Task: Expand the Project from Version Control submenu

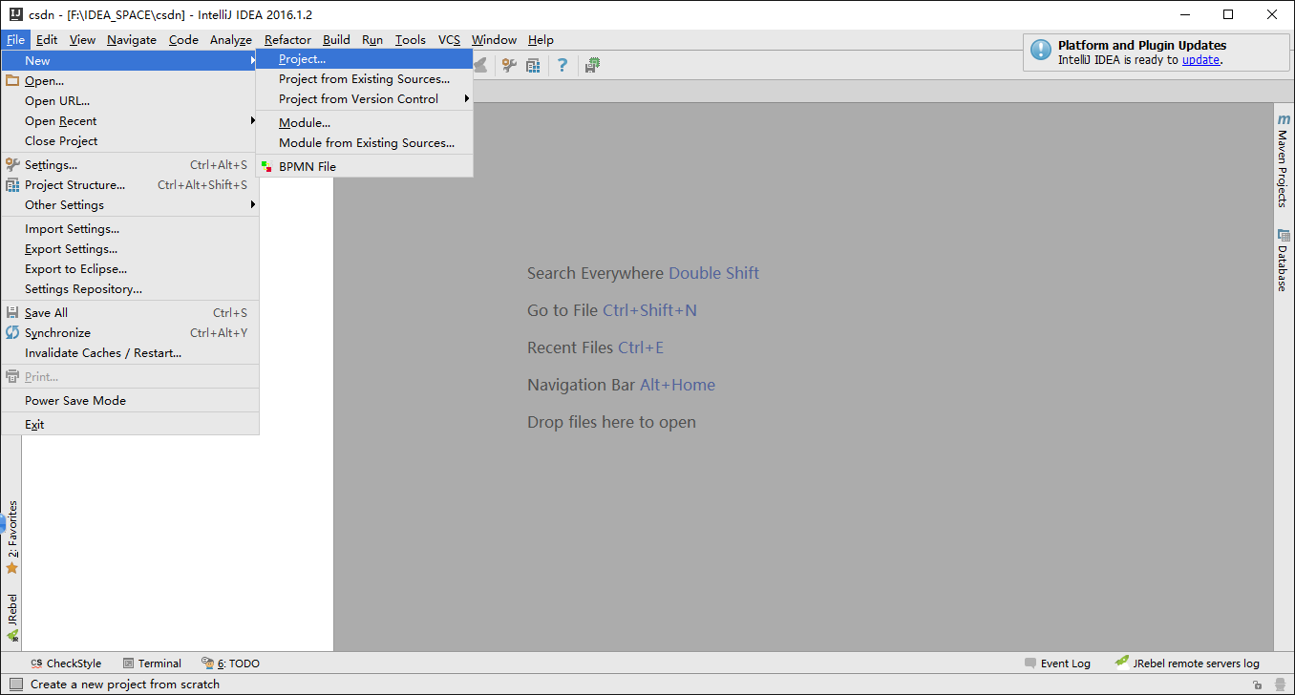Action: click(364, 99)
